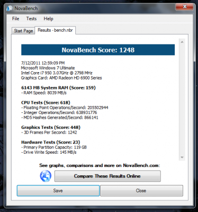Switch to the Start Page tab
Viewport: 198px width, 212px height.
coord(23,31)
